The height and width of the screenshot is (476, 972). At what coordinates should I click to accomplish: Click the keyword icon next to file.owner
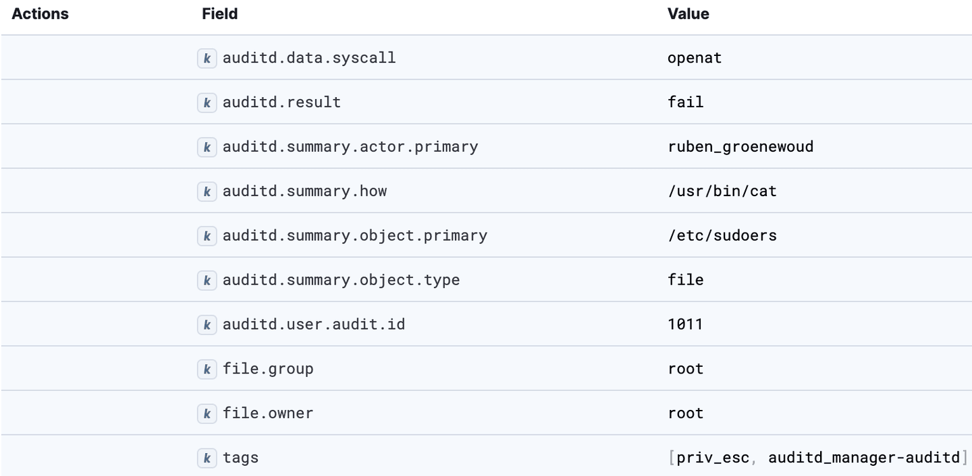coord(207,414)
